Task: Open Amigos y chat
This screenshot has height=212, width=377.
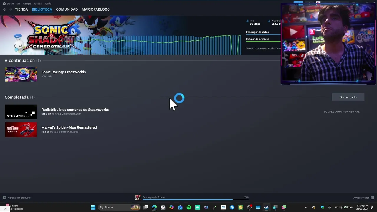Action: pos(361,198)
